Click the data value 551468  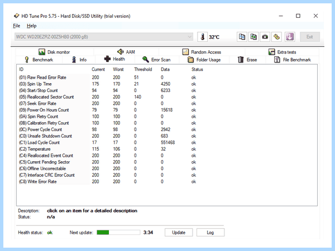pyautogui.click(x=167, y=142)
